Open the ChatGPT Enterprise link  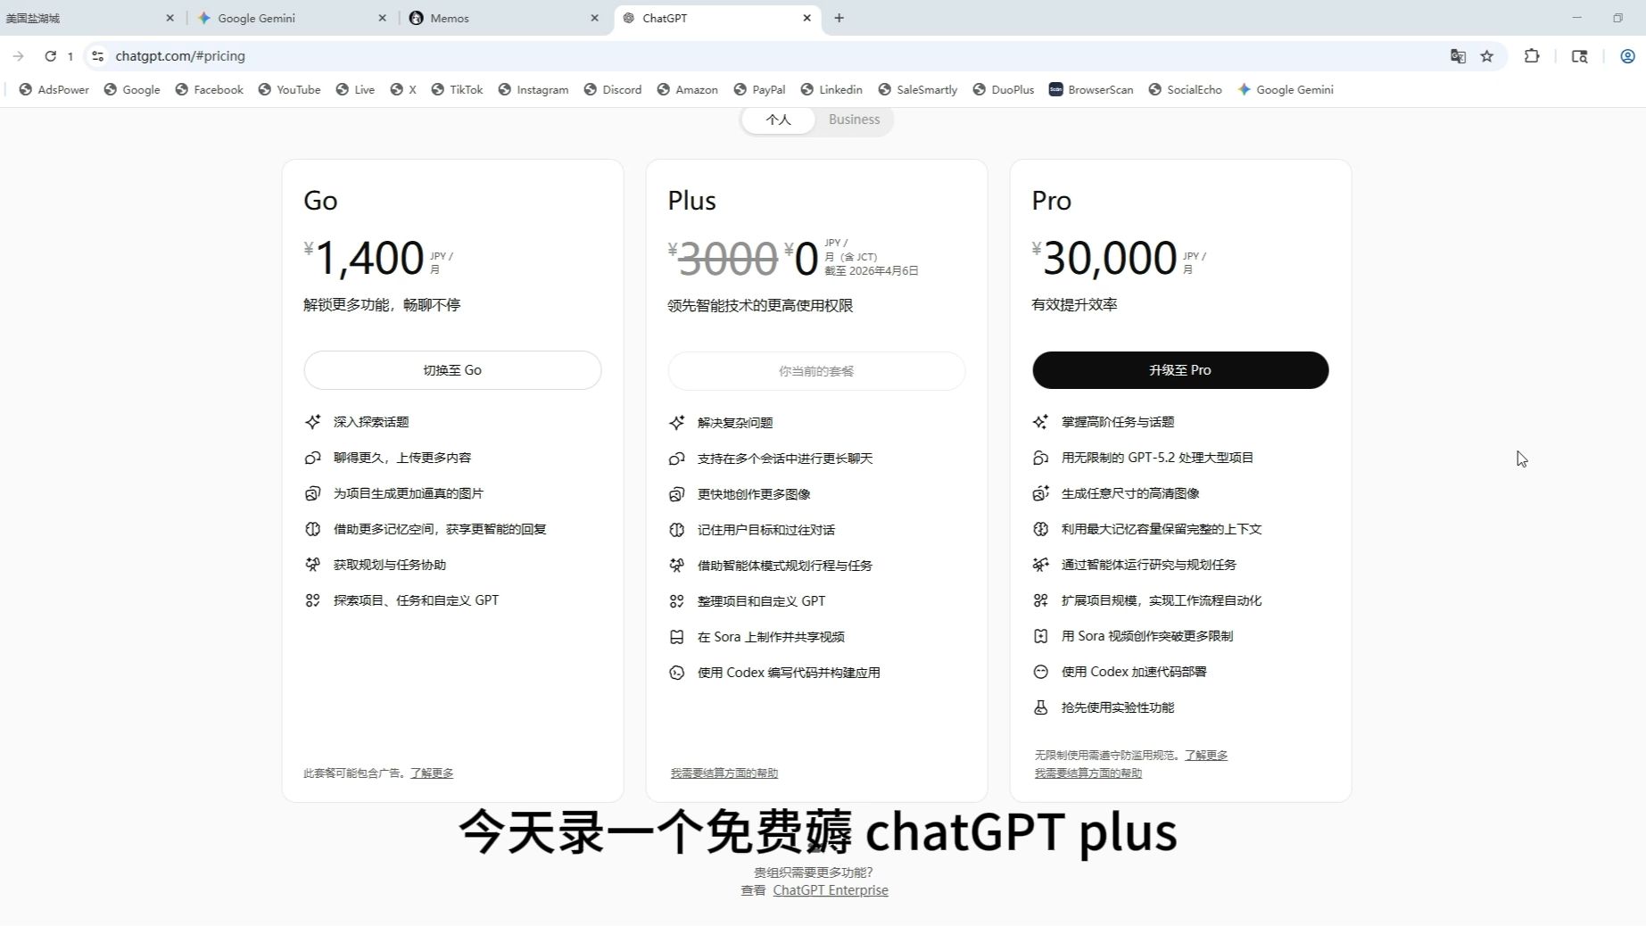[831, 890]
